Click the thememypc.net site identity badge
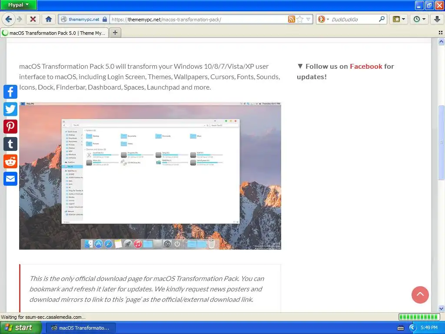Image resolution: width=445 pixels, height=334 pixels. click(x=84, y=19)
